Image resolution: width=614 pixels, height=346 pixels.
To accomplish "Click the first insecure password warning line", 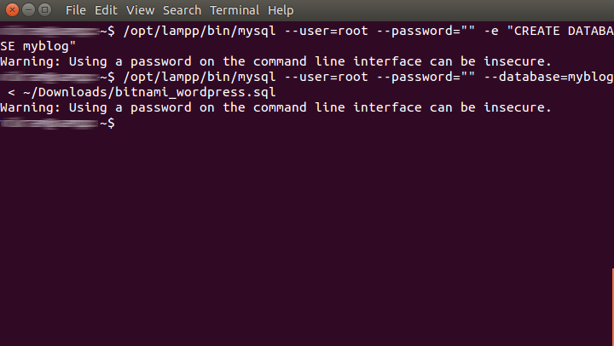I will [275, 62].
